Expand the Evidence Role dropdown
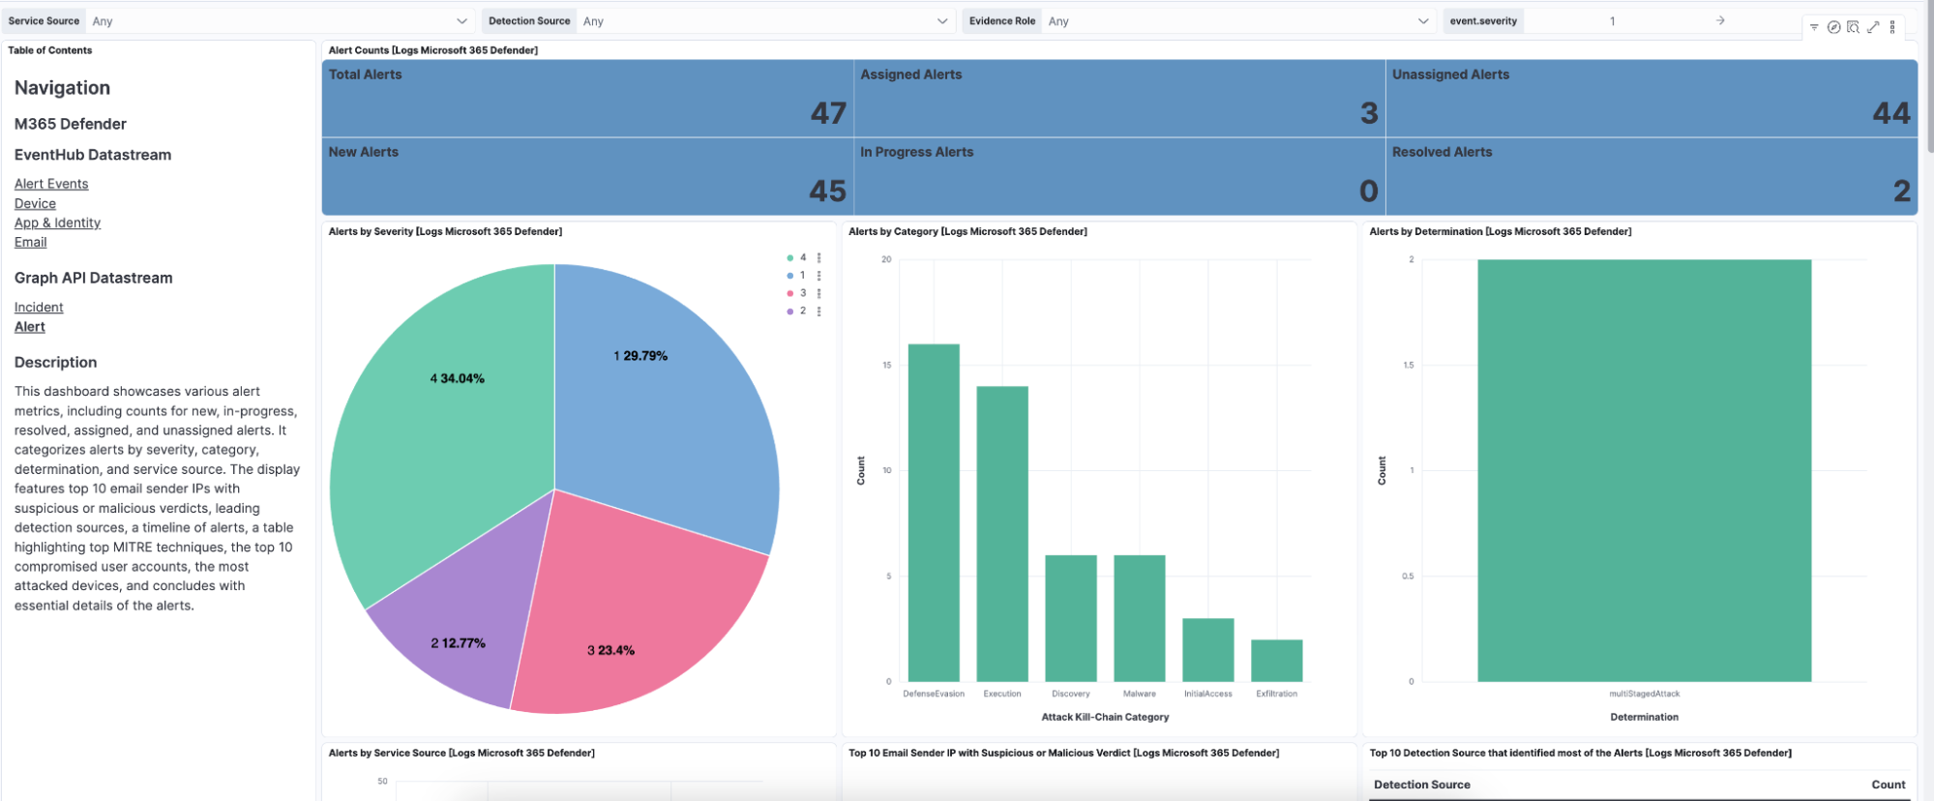 pos(1422,21)
